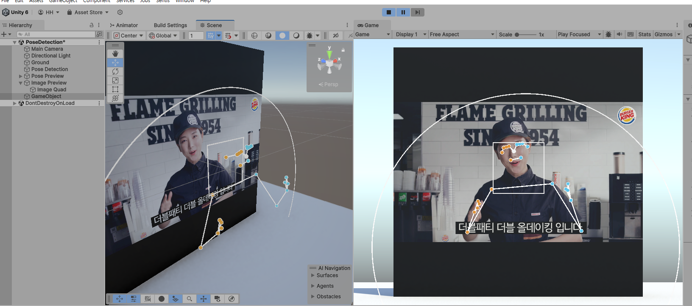Click the Hierarchy search field

(x=56, y=34)
